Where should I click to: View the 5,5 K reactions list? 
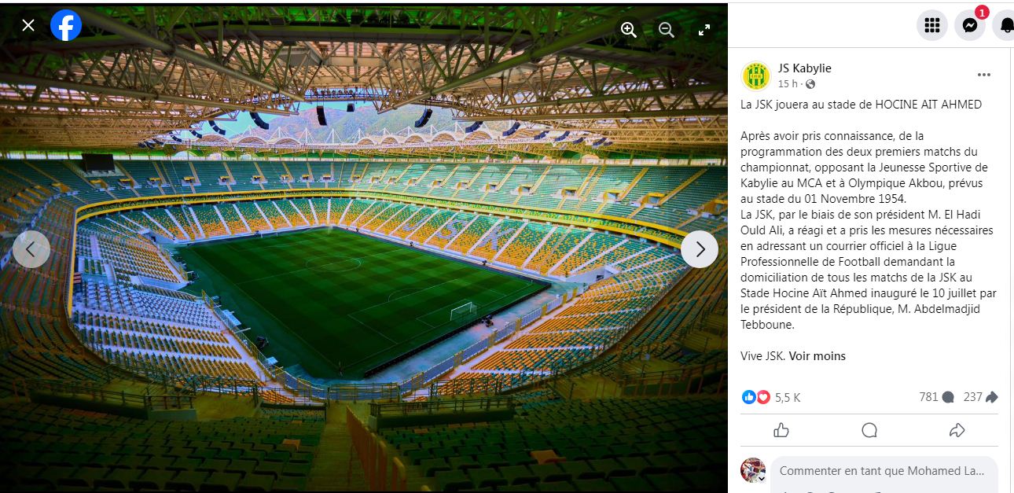(x=787, y=398)
